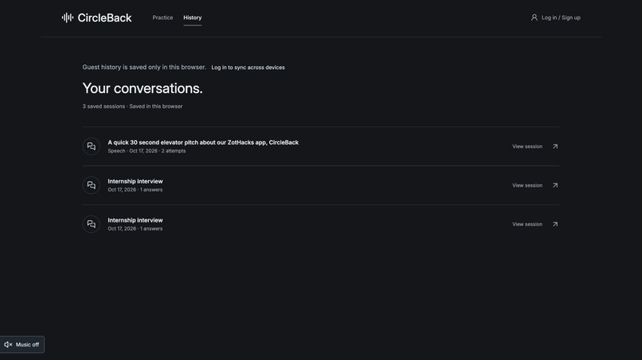The height and width of the screenshot is (360, 642).
Task: Click the muted speaker icon
Action: (8, 344)
